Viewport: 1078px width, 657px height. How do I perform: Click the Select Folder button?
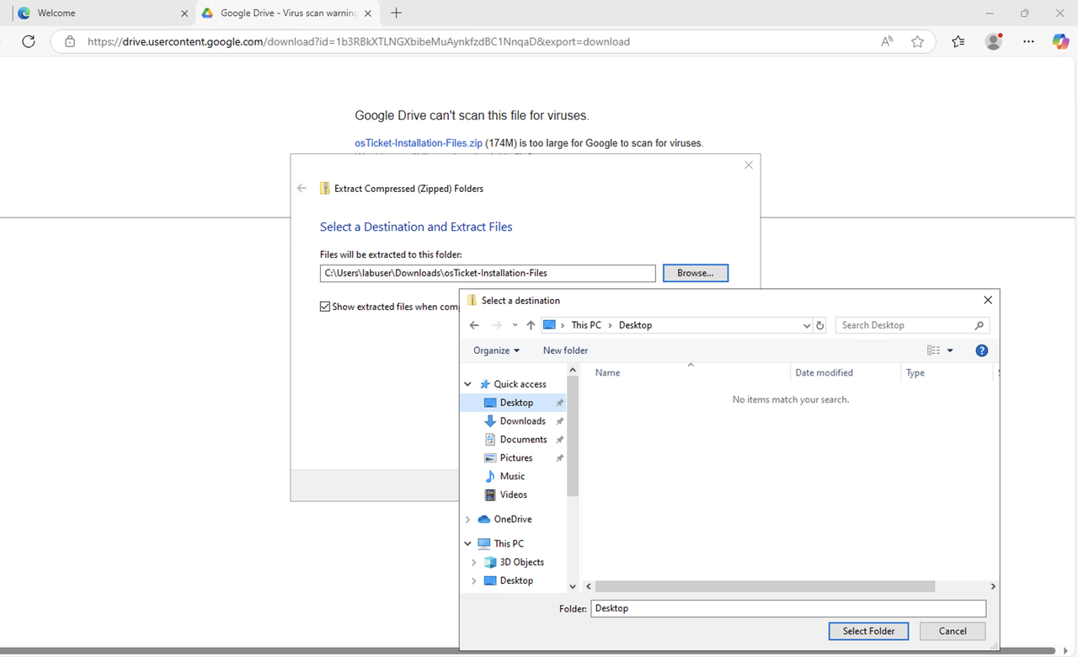[868, 631]
